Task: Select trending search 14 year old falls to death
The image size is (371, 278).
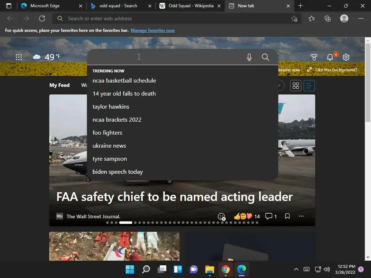Action: point(183,94)
